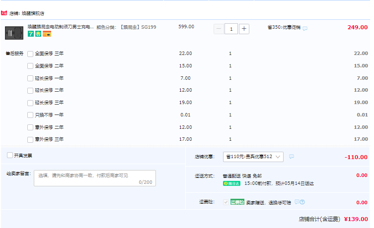This screenshot has width=374, height=228.
Task: Click the red 249.00 item subtotal
Action: click(357, 27)
